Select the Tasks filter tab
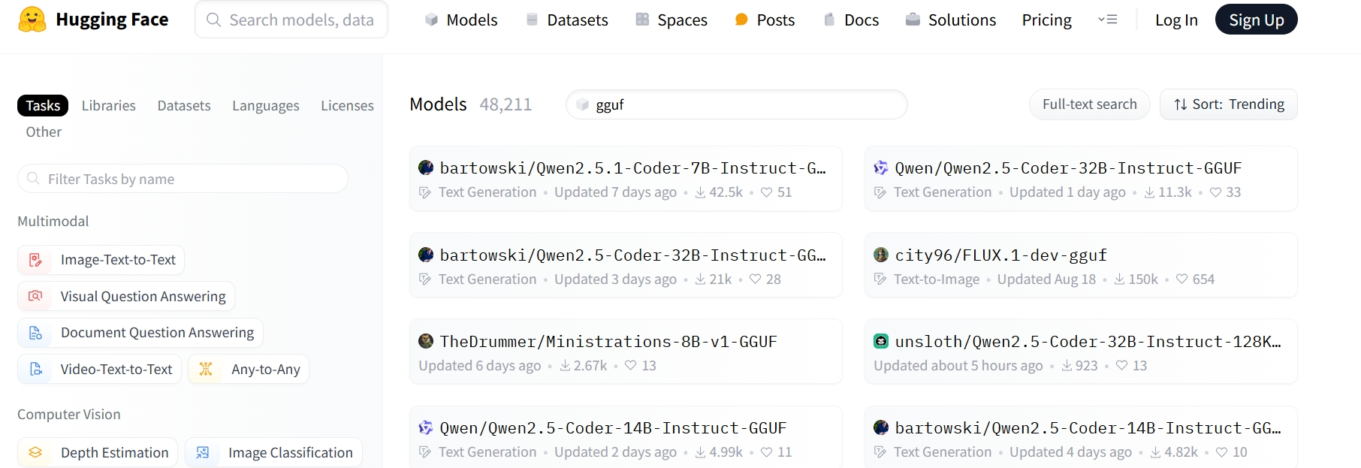Image resolution: width=1361 pixels, height=468 pixels. [43, 105]
